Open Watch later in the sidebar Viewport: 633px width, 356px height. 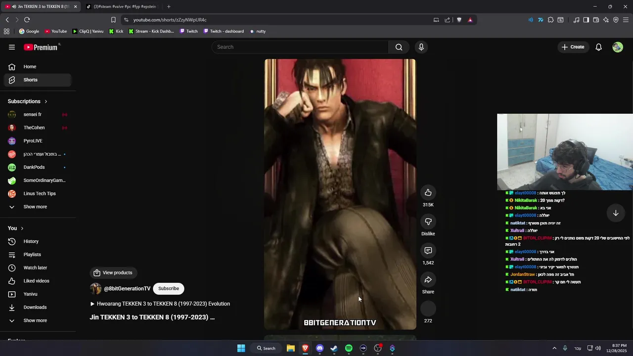(38, 267)
